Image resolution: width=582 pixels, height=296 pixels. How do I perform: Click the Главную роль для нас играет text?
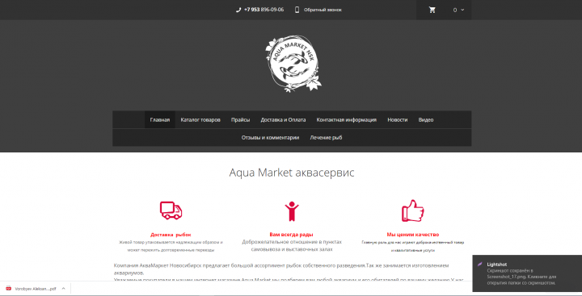tap(413, 246)
